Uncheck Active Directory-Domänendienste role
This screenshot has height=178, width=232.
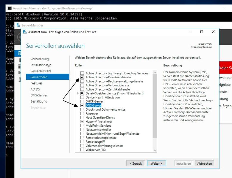(x=82, y=77)
